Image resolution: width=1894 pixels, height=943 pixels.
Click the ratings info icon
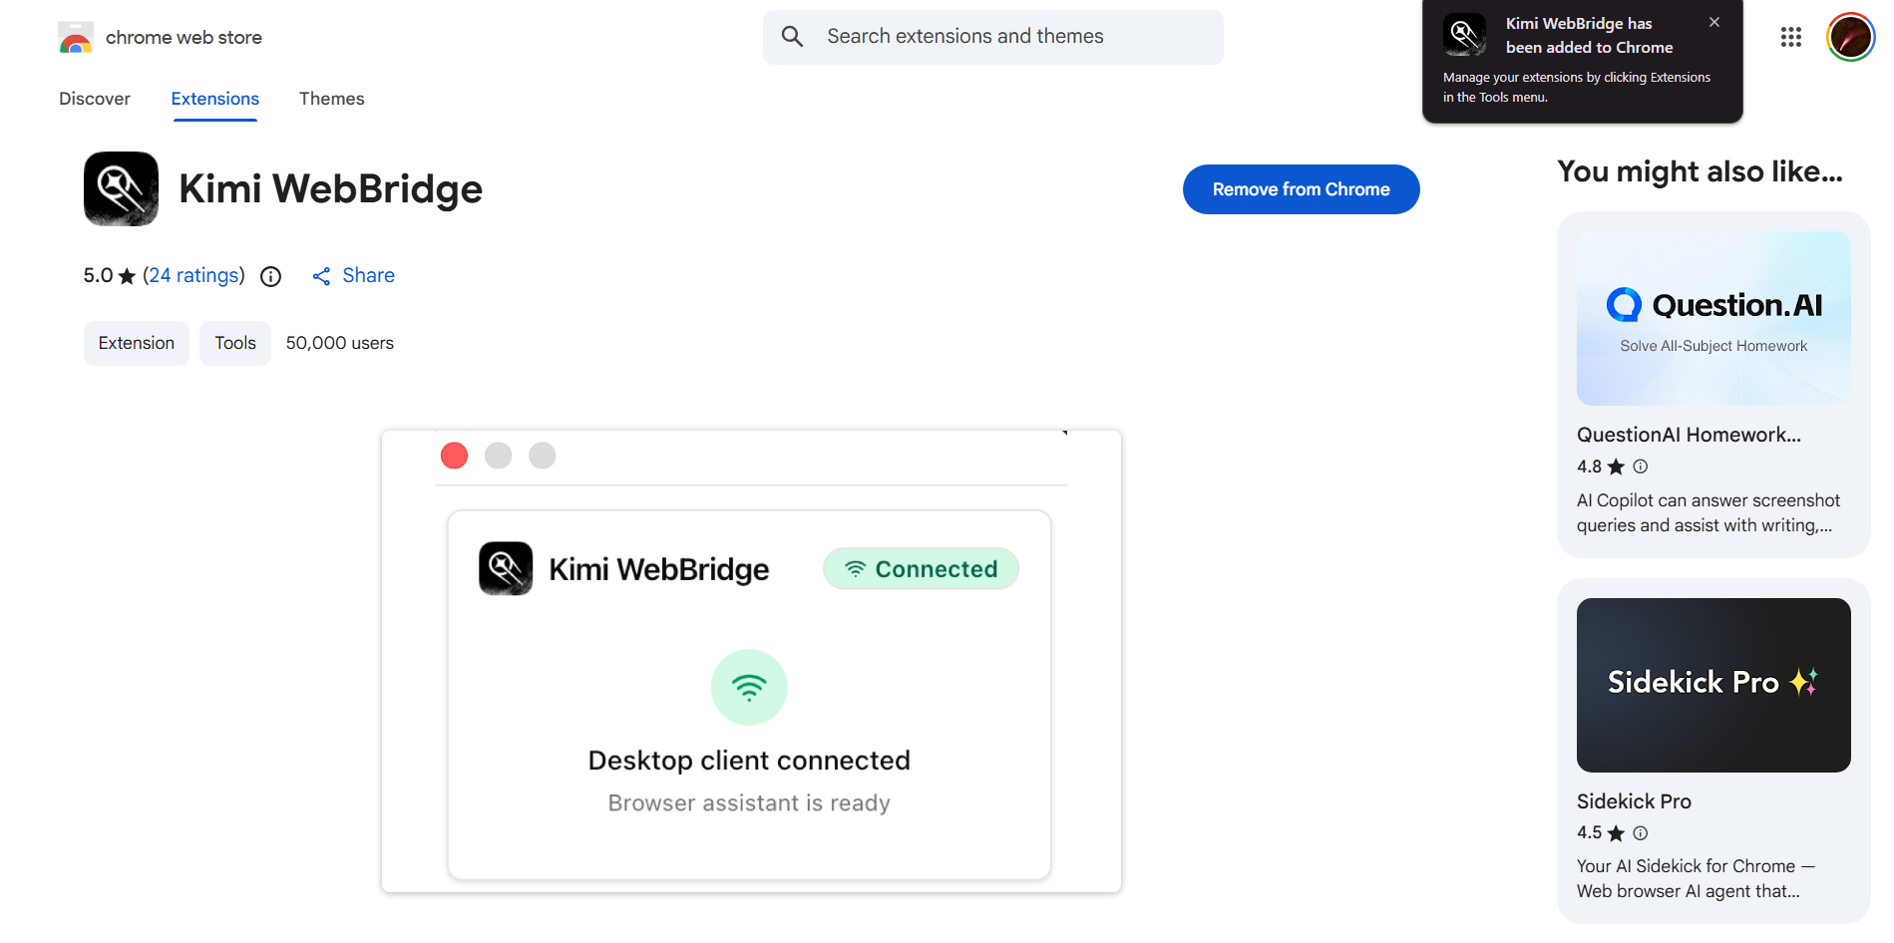pos(271,276)
